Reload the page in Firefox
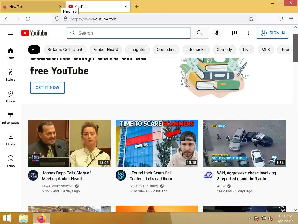The height and width of the screenshot is (224, 298). click(x=28, y=19)
